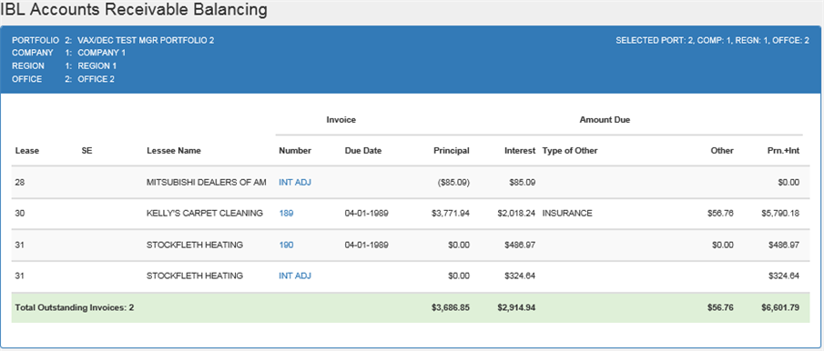Click the Prn.+Int column header

click(x=783, y=151)
